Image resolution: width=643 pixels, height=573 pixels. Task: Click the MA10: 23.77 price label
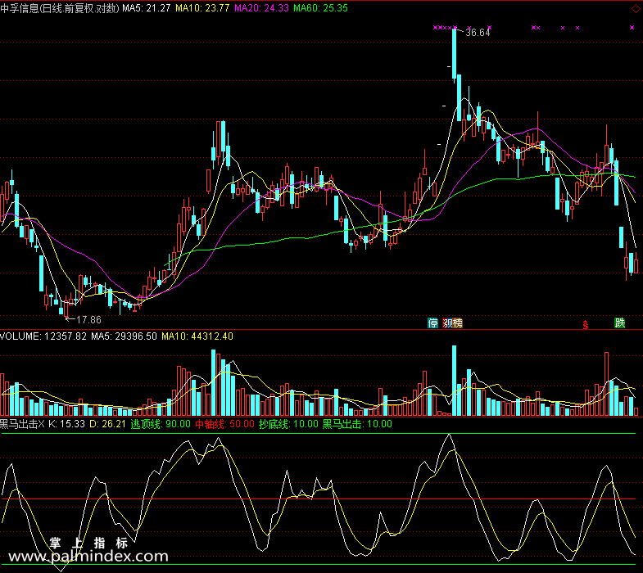tap(202, 8)
